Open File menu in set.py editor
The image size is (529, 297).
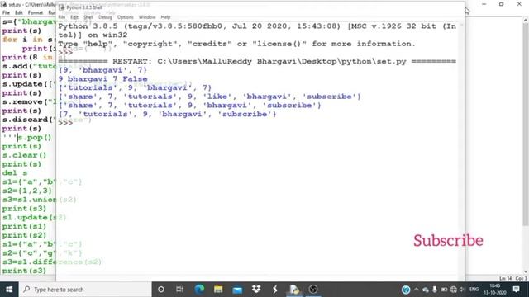6,13
